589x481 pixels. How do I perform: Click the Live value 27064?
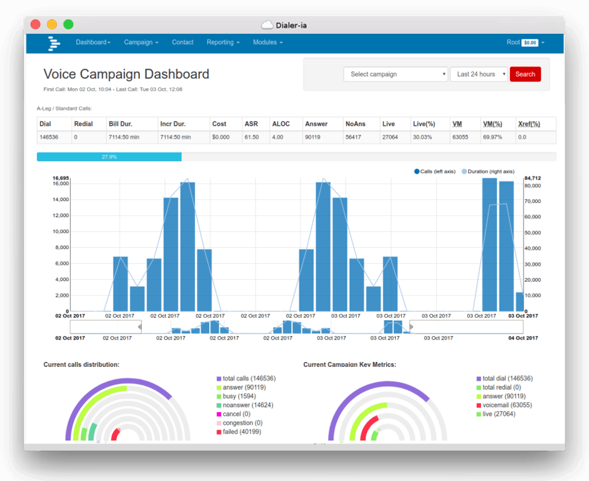pos(390,137)
